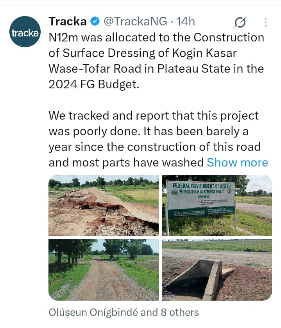Expand the tweet with Show more
The height and width of the screenshot is (328, 281).
237,162
